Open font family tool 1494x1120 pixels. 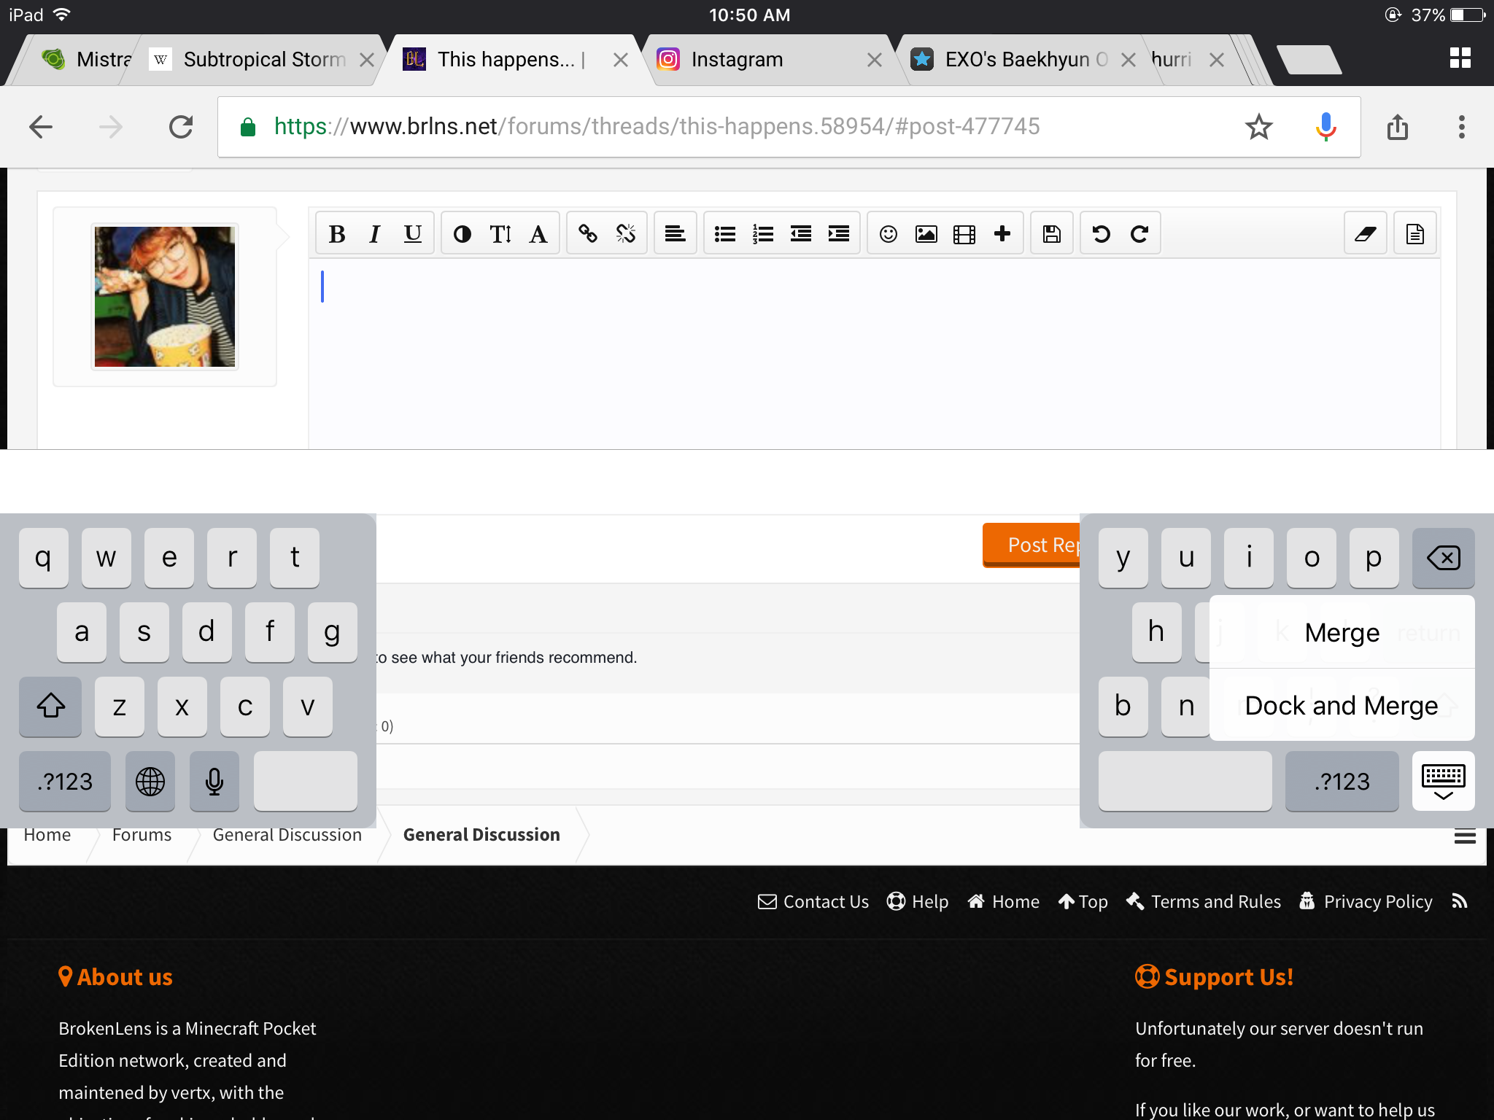pos(538,234)
